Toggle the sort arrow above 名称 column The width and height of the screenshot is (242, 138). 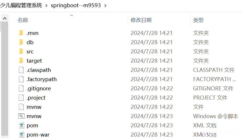(x=71, y=15)
